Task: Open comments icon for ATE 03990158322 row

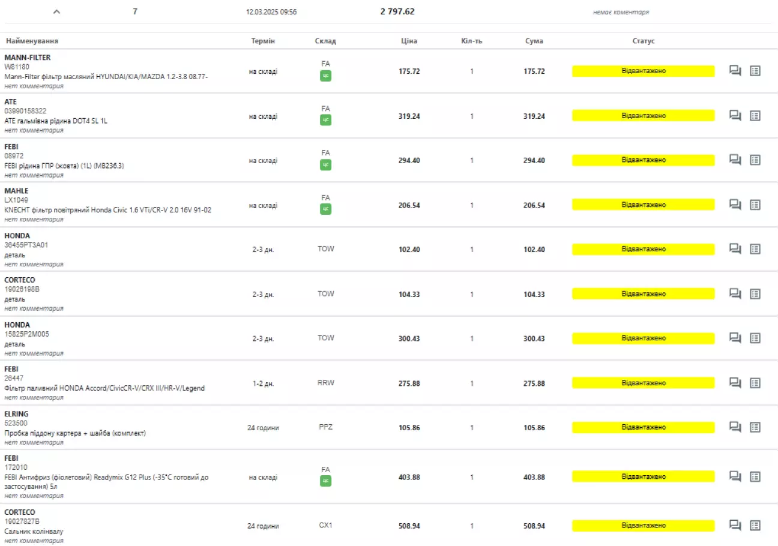Action: pos(735,116)
